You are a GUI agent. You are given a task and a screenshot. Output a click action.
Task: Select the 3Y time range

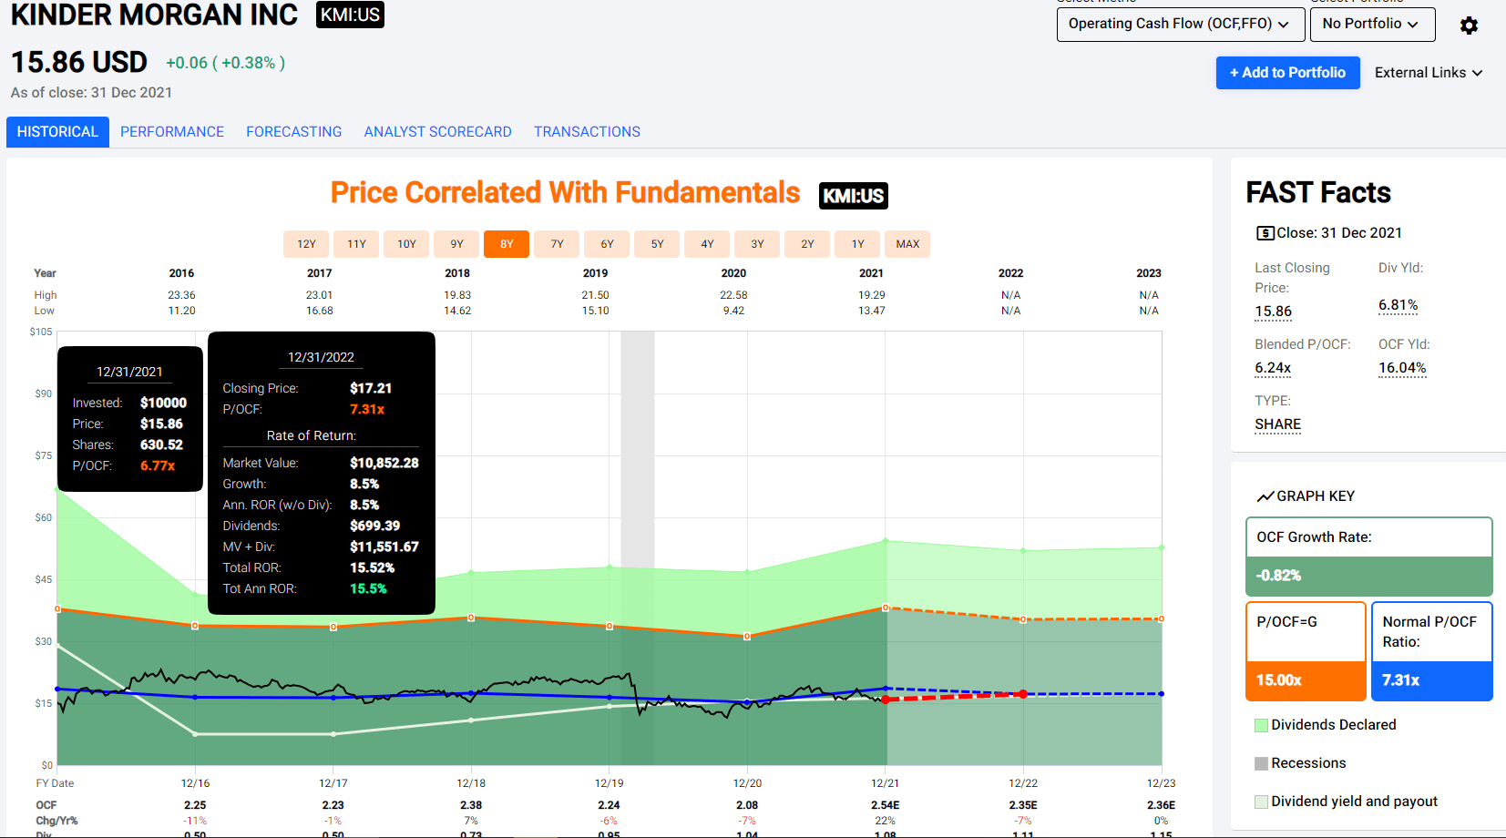[x=757, y=244]
